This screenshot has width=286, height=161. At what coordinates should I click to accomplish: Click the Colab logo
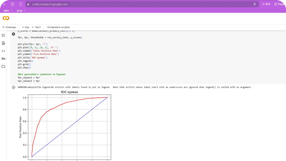(x=6, y=18)
